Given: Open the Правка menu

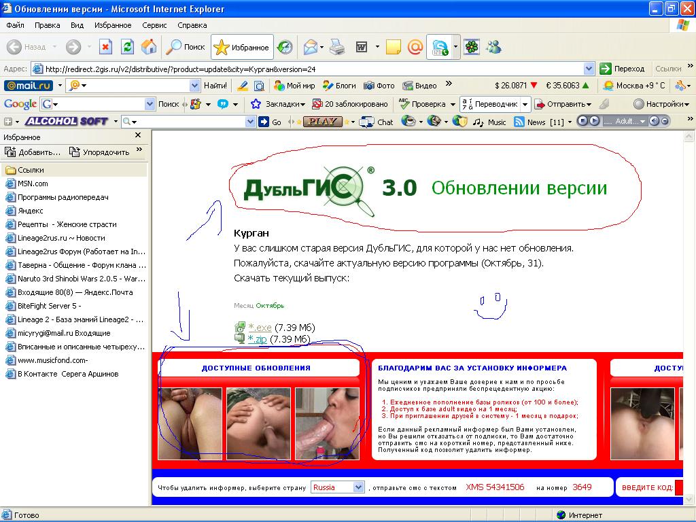Looking at the screenshot, I should (48, 25).
